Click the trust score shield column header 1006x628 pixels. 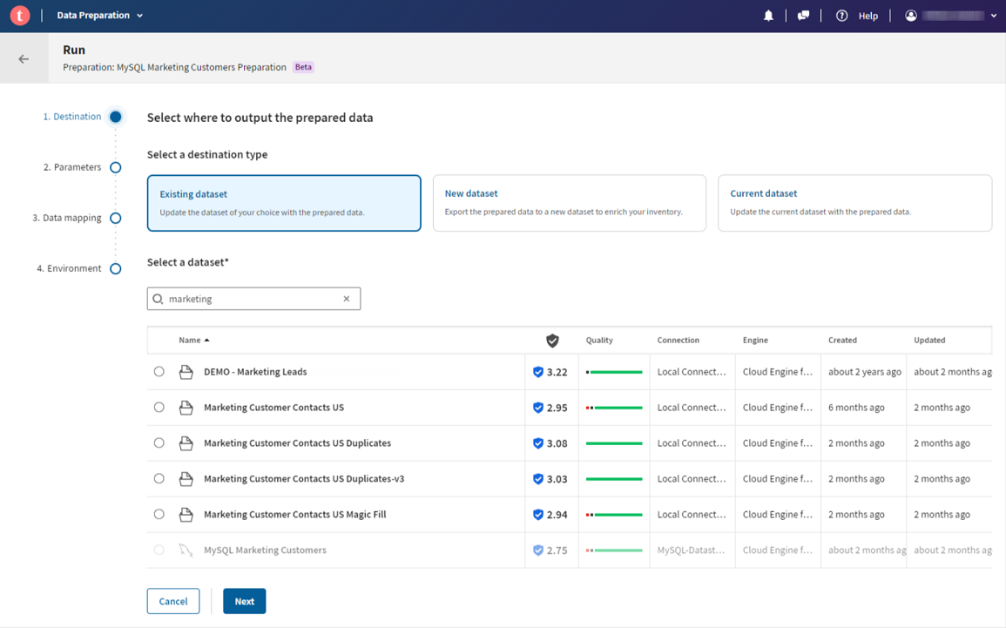pyautogui.click(x=552, y=341)
